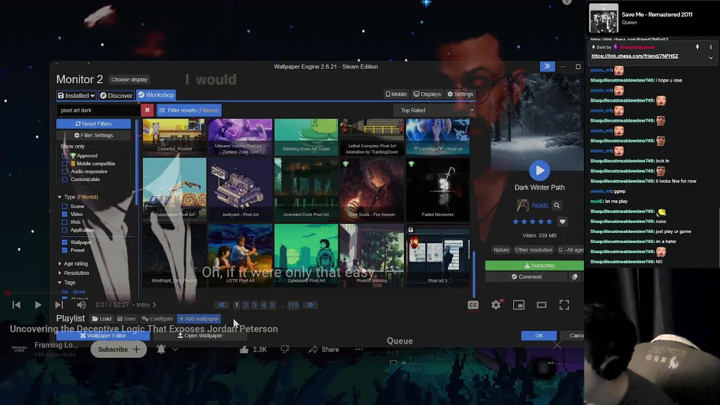Screen dimensions: 720x405
Task: Collapse the Tags filter section
Action: [59, 282]
